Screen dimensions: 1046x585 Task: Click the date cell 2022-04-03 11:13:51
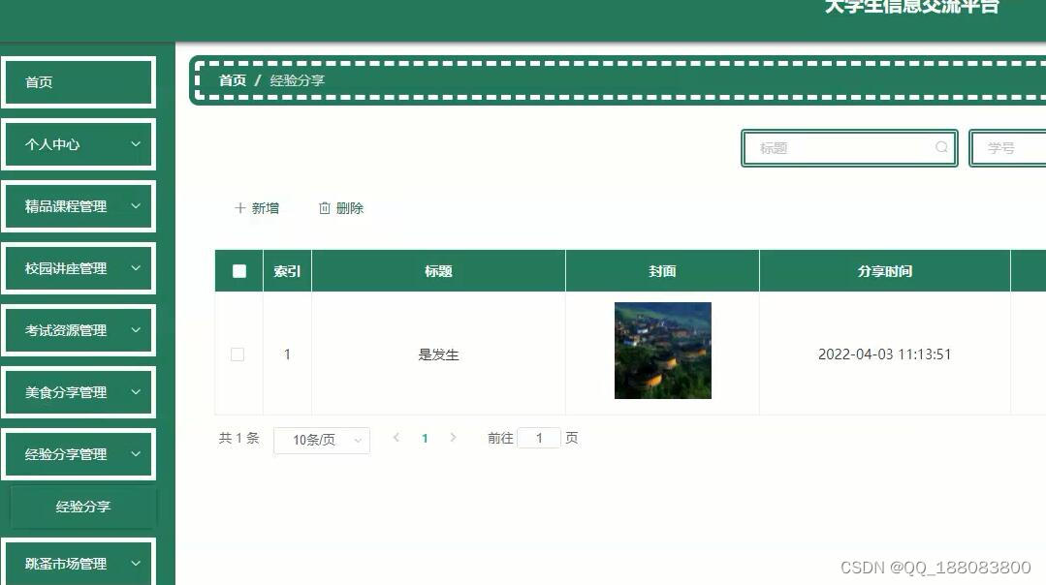[884, 354]
